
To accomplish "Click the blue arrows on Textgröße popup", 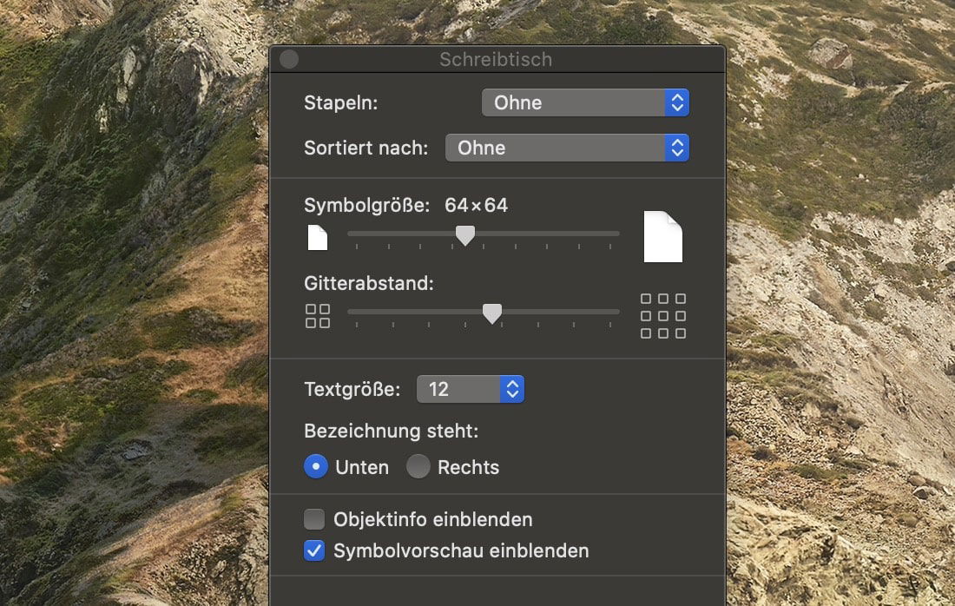I will point(512,389).
